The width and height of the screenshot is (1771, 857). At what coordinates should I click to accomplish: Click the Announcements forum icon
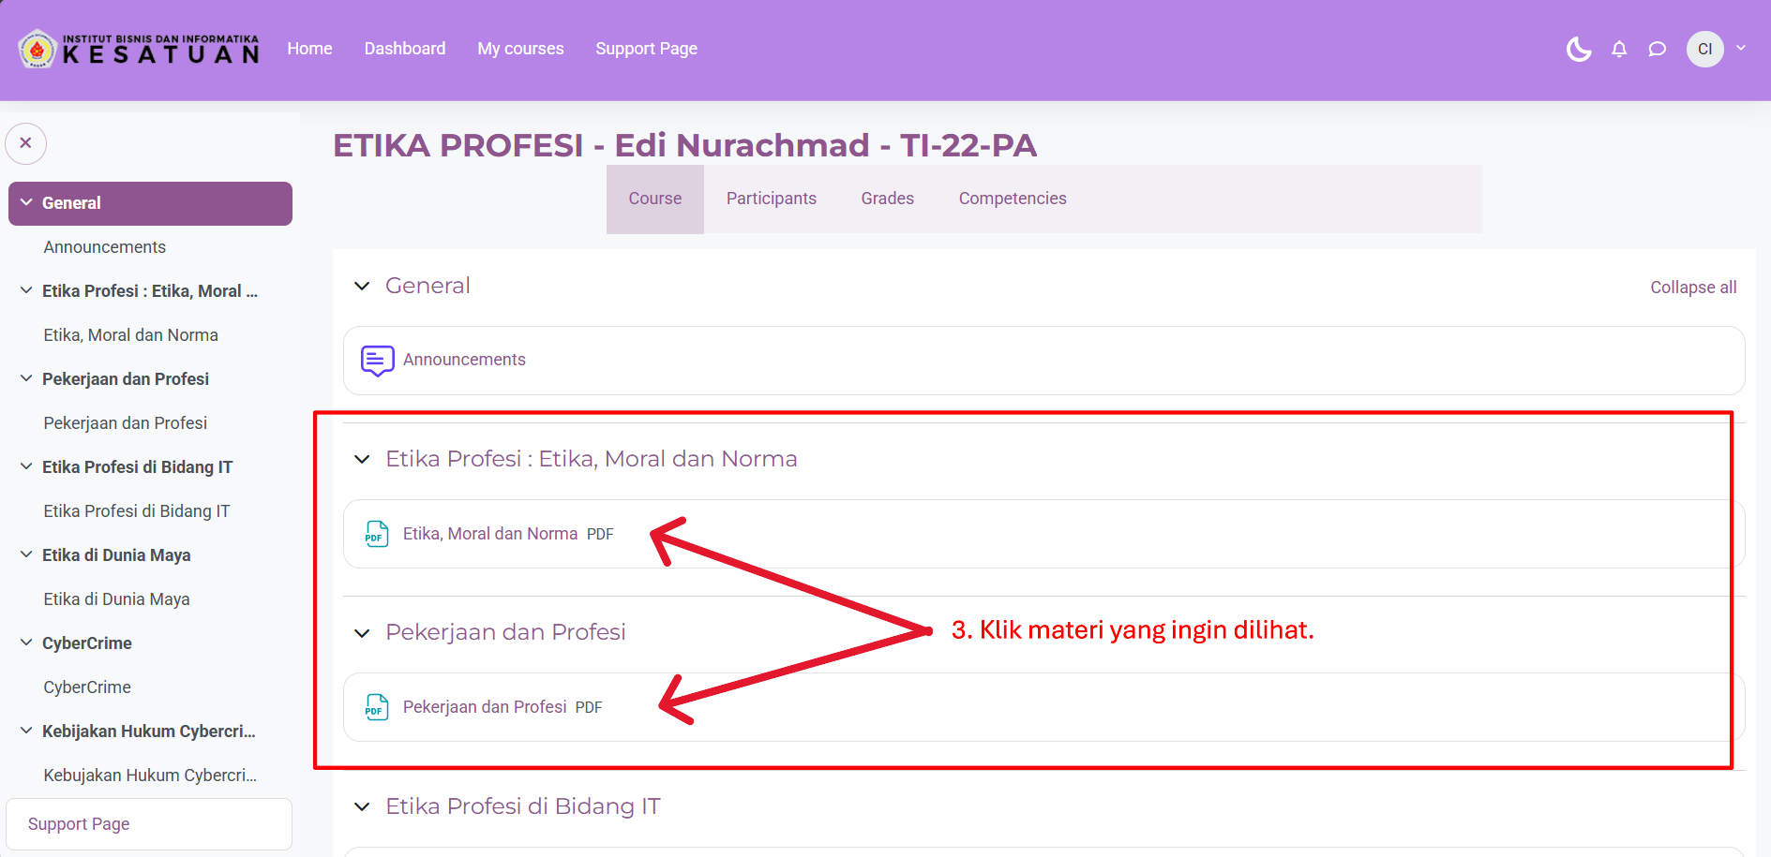[x=377, y=361]
